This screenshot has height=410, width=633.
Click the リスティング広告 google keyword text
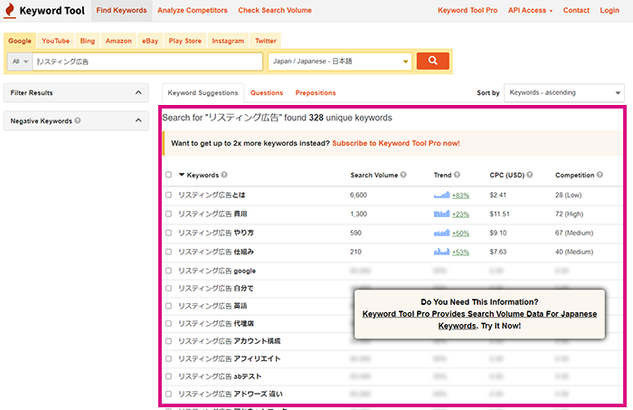coord(217,271)
